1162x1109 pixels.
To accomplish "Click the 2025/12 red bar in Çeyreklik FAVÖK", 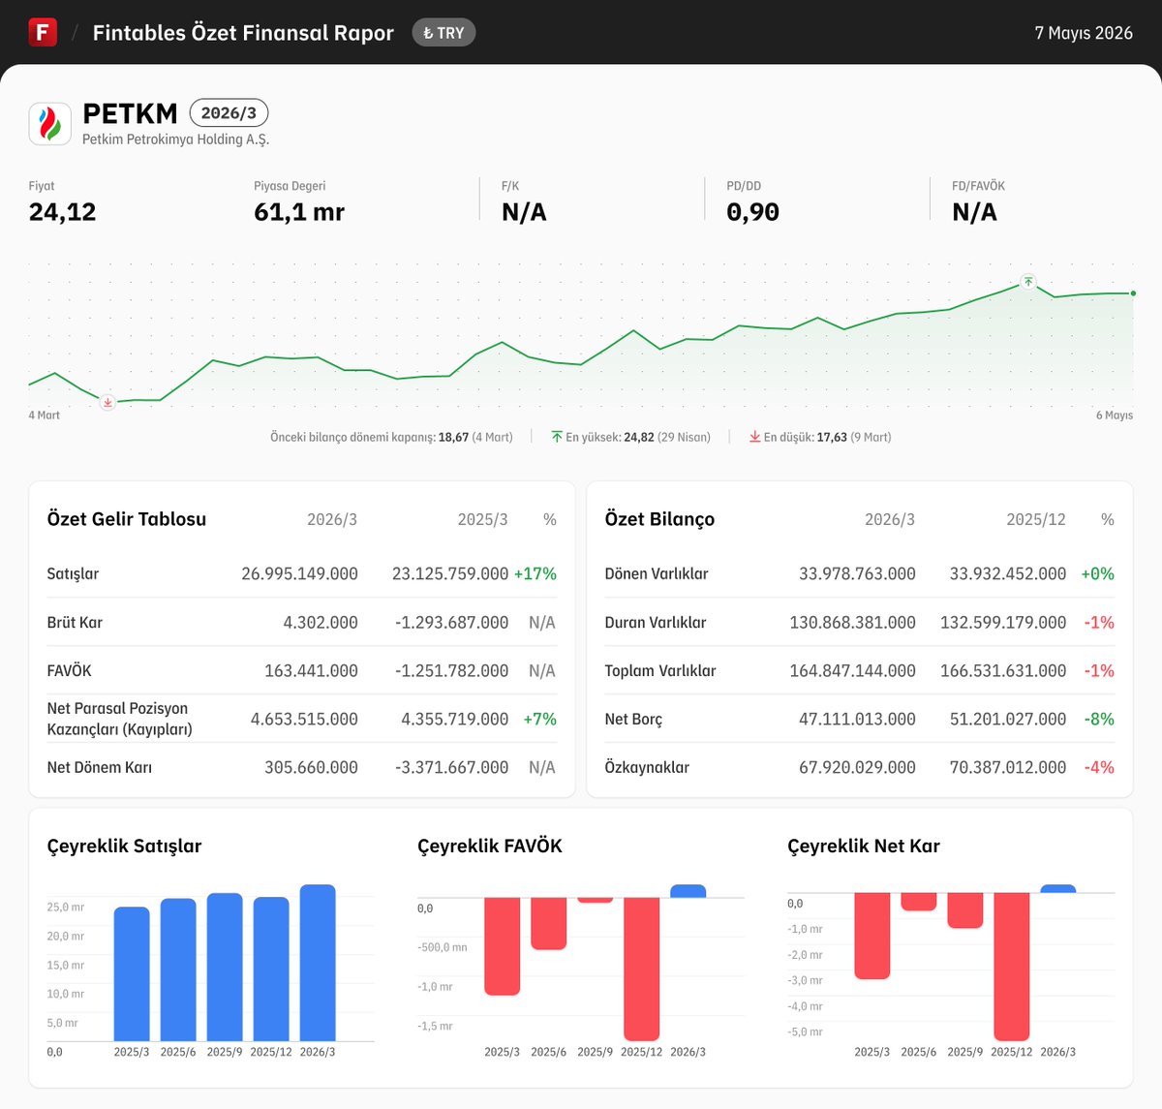I will 642,969.
